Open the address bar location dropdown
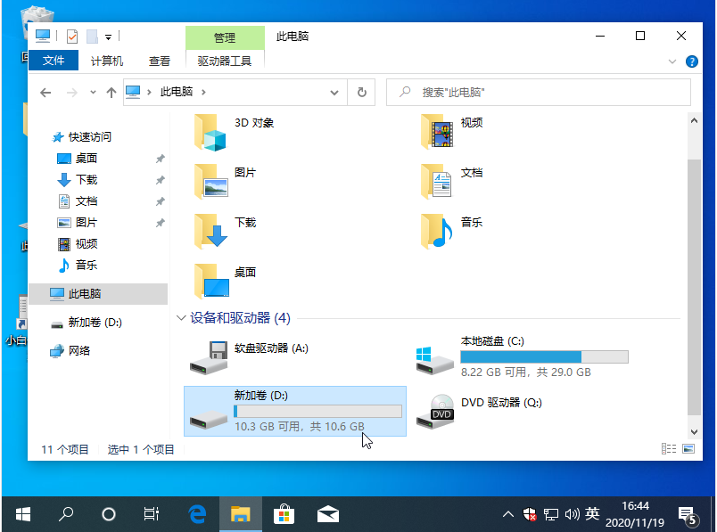 [334, 92]
